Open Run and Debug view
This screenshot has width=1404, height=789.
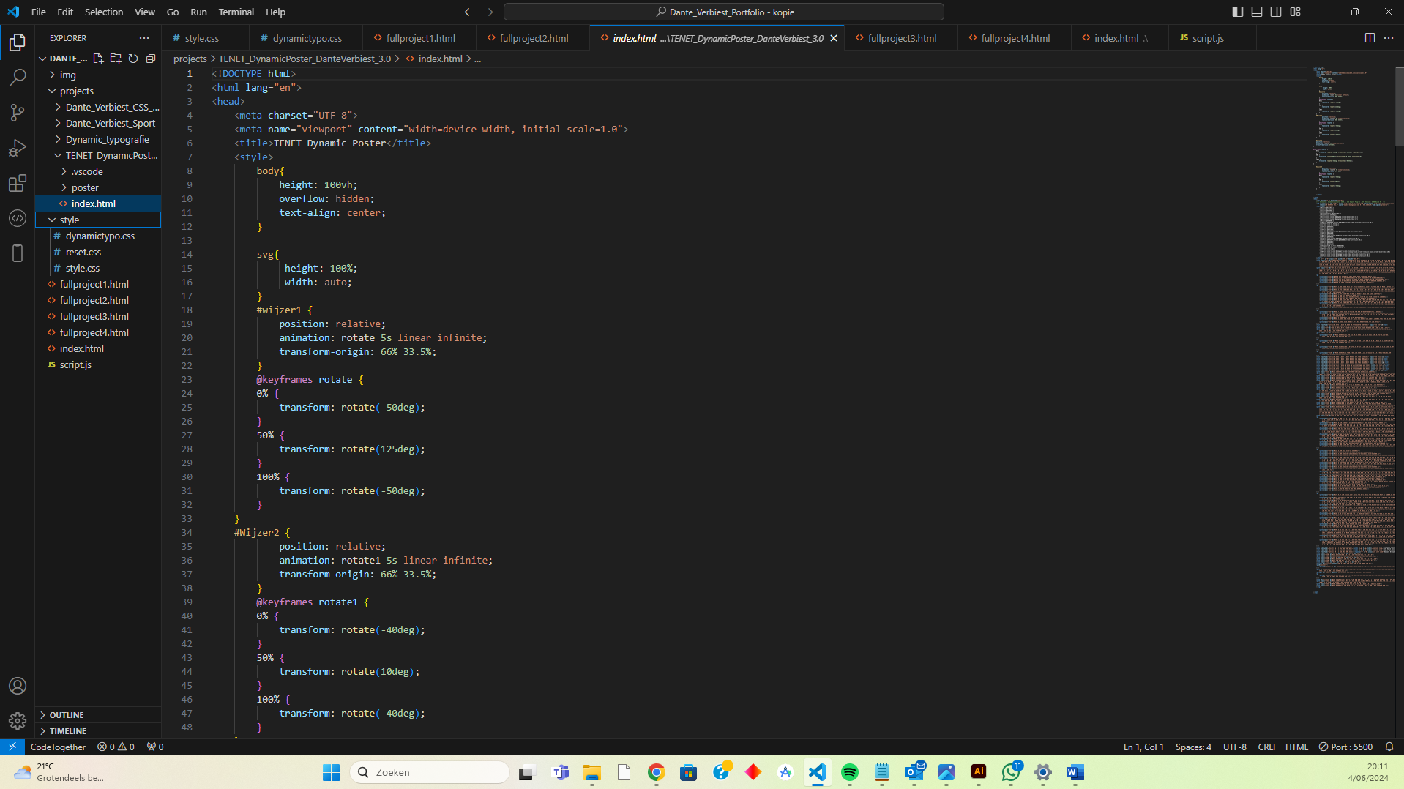click(x=18, y=148)
